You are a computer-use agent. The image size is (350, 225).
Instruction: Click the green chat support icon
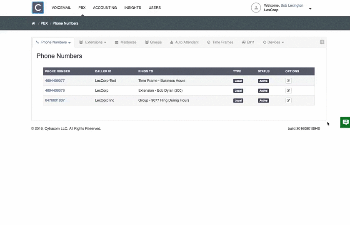point(345,122)
